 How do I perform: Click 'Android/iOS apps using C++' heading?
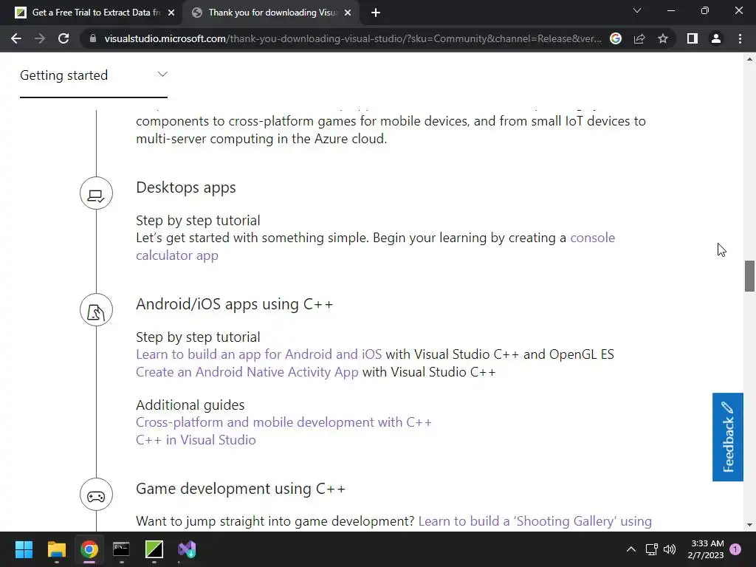[234, 304]
